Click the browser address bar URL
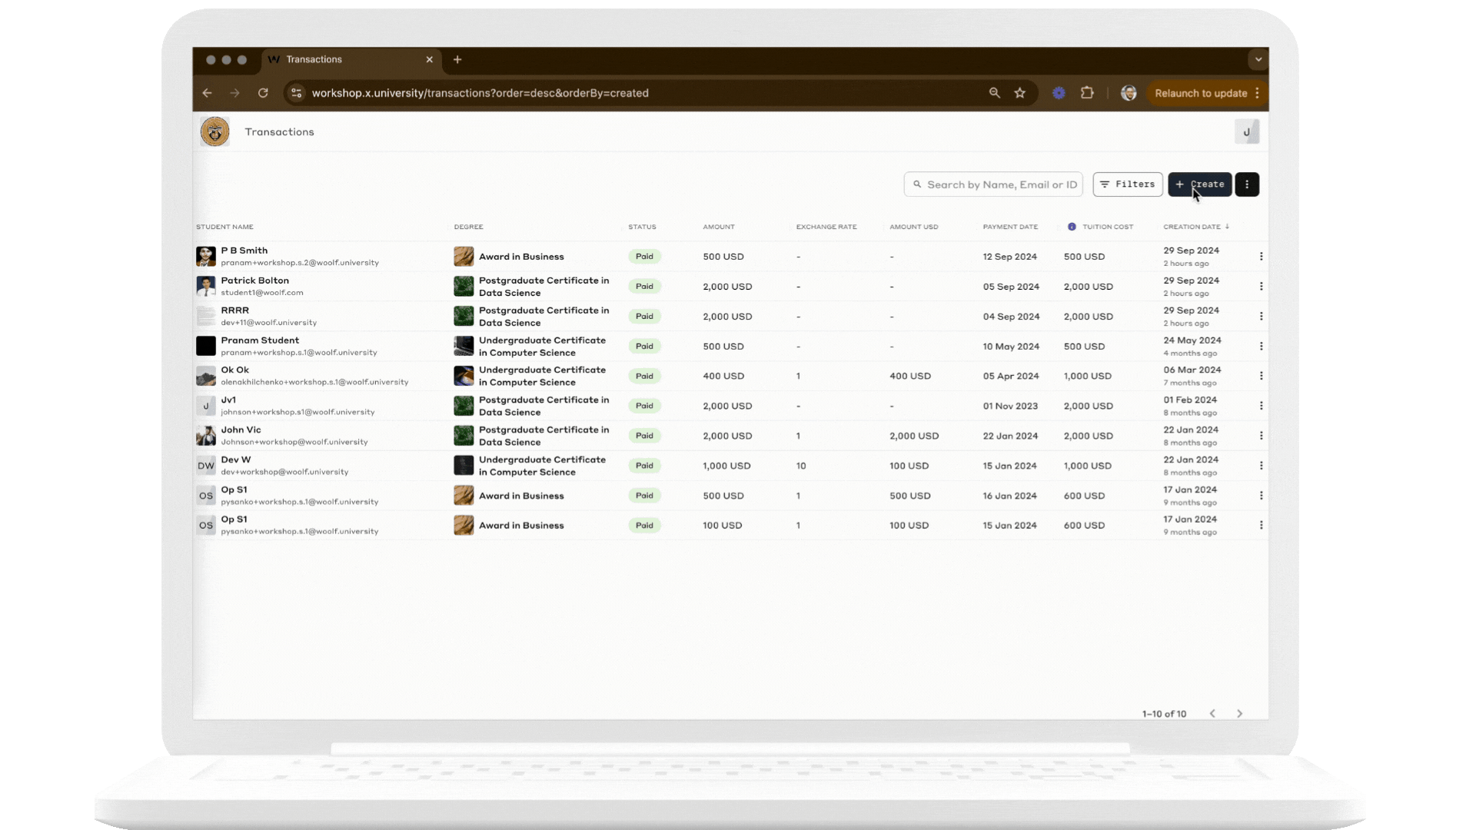The height and width of the screenshot is (830, 1476). 480,93
